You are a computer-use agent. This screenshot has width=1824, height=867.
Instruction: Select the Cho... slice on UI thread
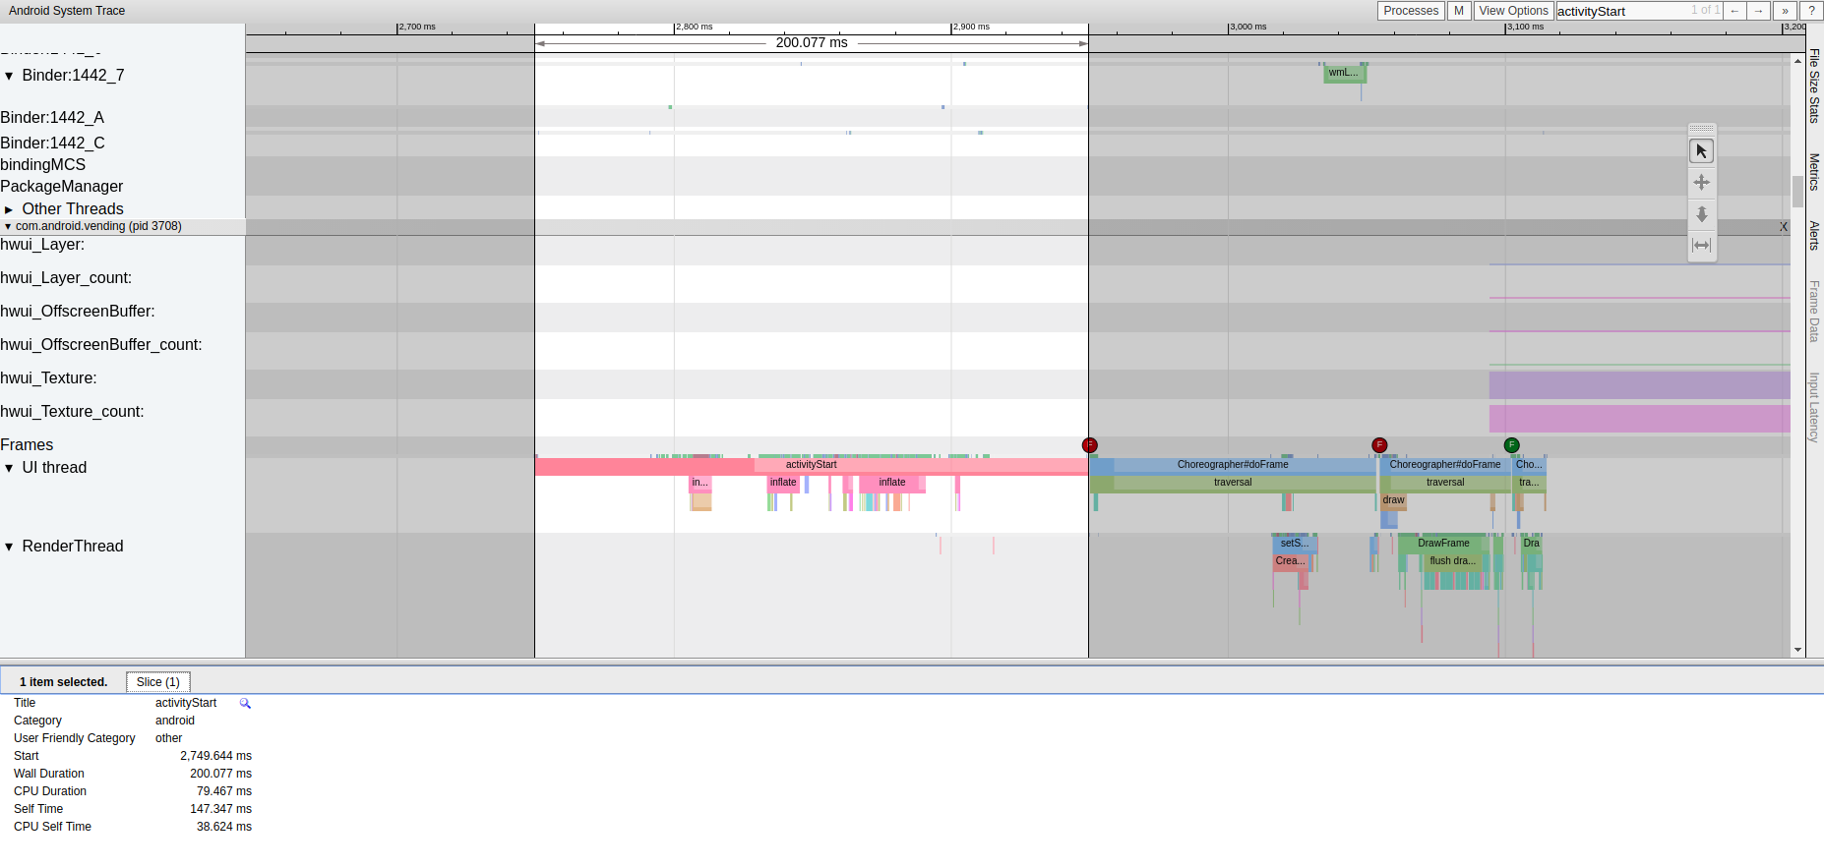1530,465
